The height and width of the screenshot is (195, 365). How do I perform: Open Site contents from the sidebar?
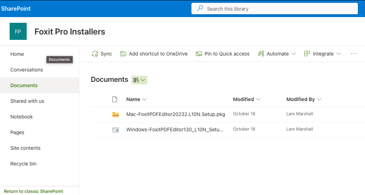tap(25, 148)
